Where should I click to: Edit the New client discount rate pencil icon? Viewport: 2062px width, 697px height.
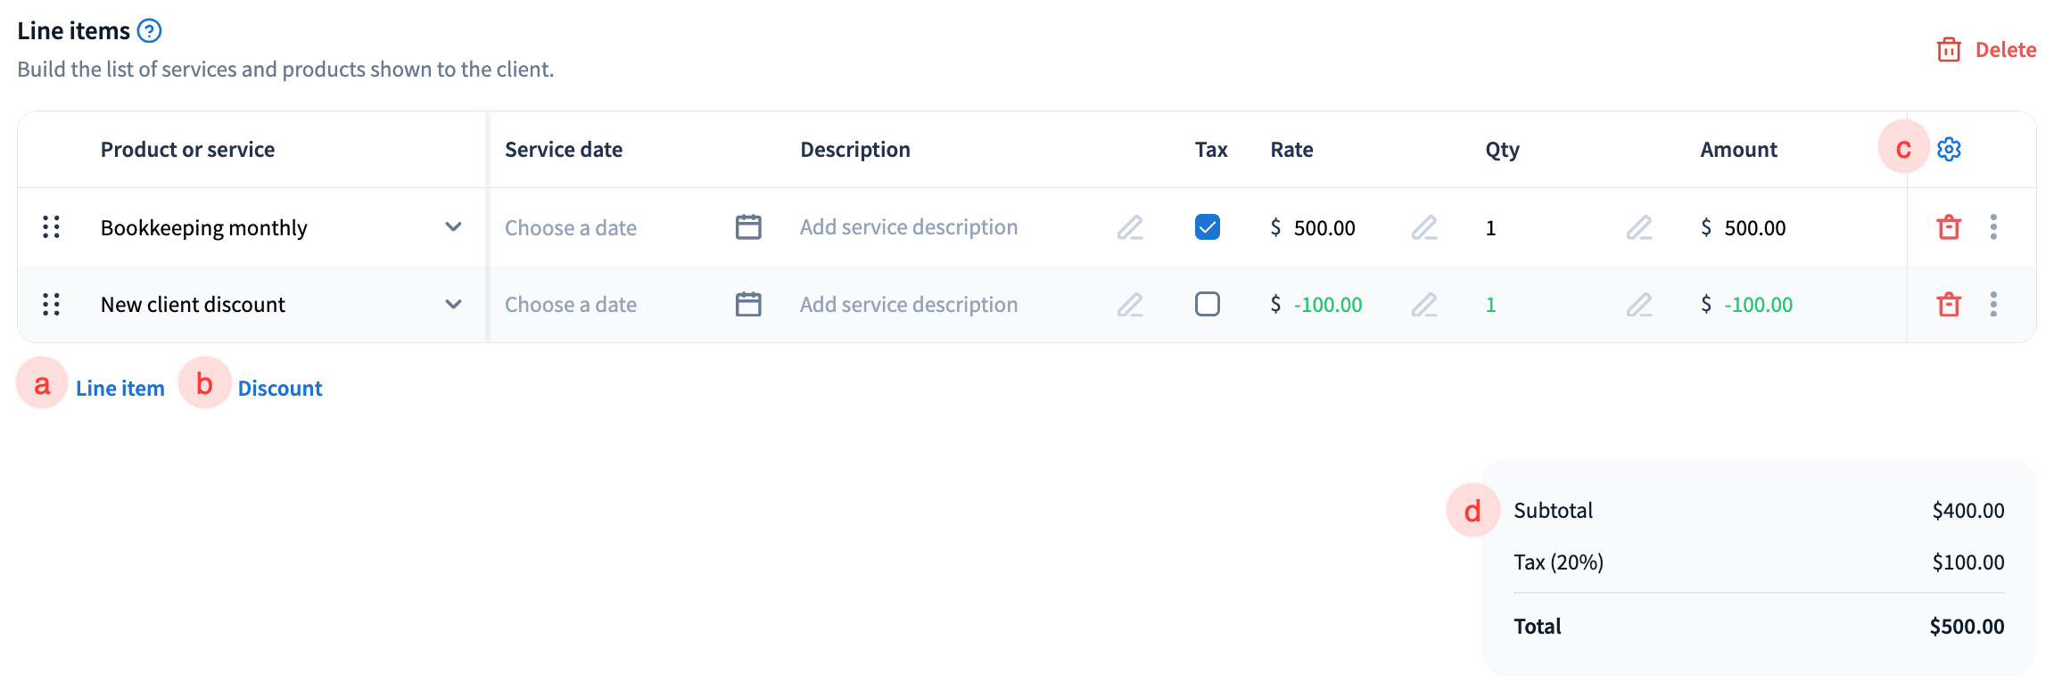pyautogui.click(x=1424, y=305)
